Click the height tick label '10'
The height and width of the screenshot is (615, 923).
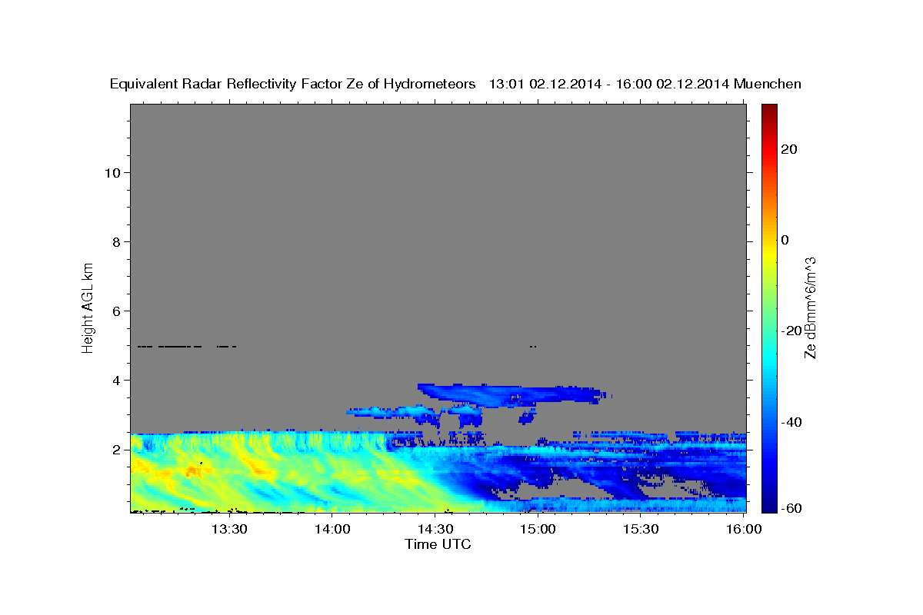(x=112, y=172)
